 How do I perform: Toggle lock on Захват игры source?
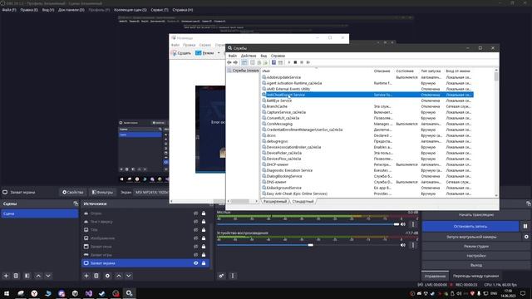204,255
